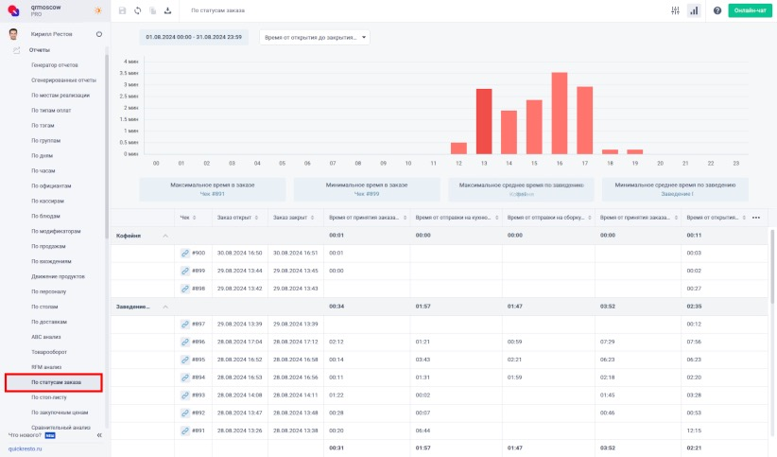The width and height of the screenshot is (777, 457).
Task: Open link icon for receipt #895
Action: coord(185,360)
